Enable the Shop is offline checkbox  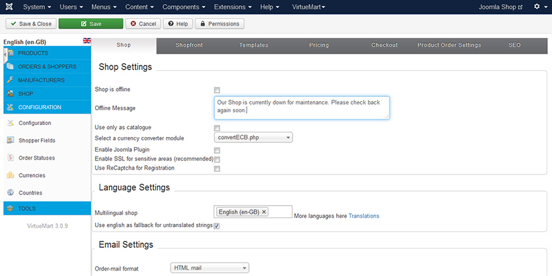pyautogui.click(x=217, y=90)
